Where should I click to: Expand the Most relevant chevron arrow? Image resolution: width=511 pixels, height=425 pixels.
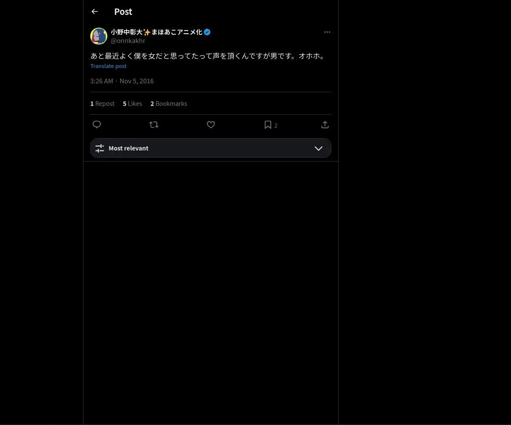point(319,148)
